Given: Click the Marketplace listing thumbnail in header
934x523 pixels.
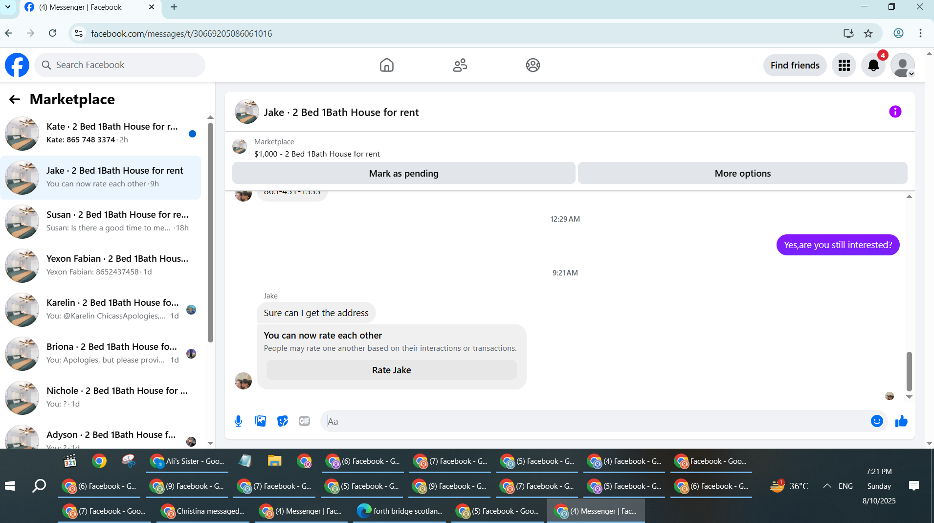Looking at the screenshot, I should pos(240,146).
